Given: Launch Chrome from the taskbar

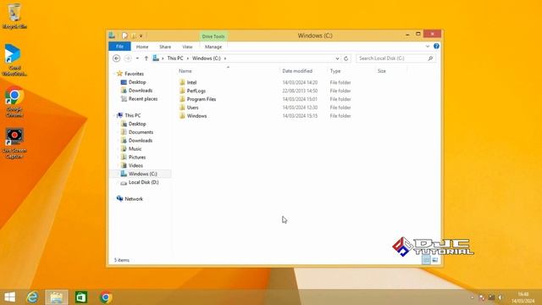Looking at the screenshot, I should tap(106, 297).
